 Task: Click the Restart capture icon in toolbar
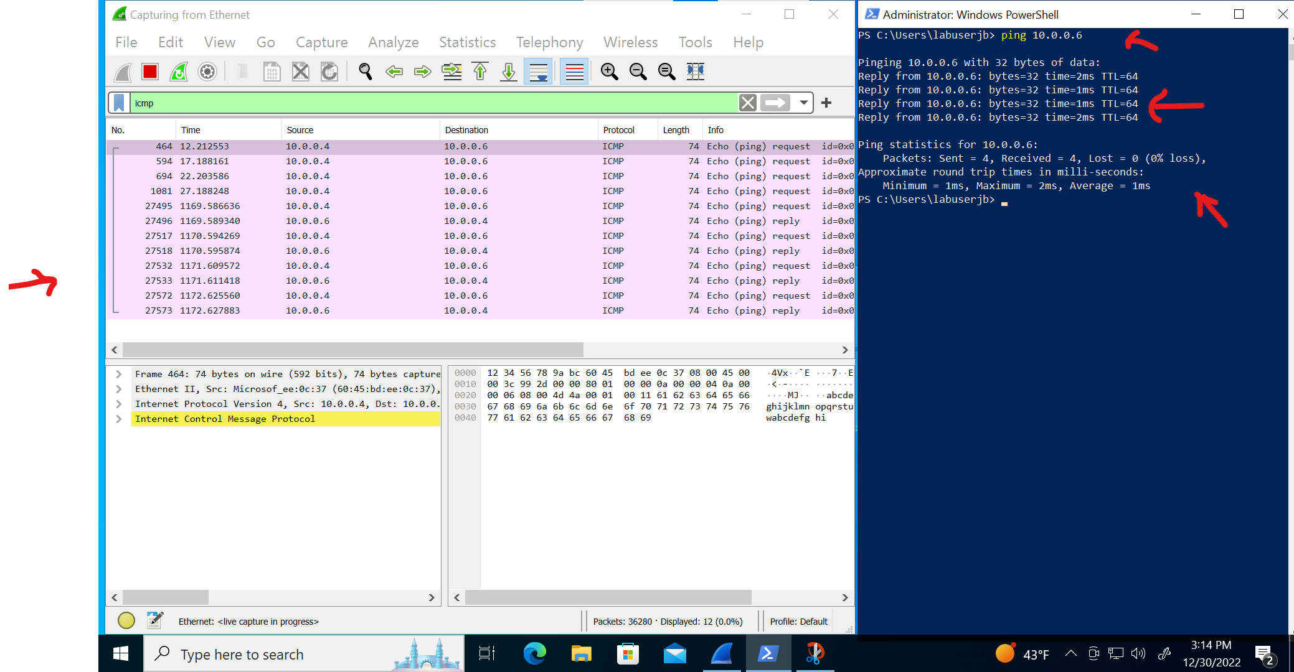coord(179,72)
